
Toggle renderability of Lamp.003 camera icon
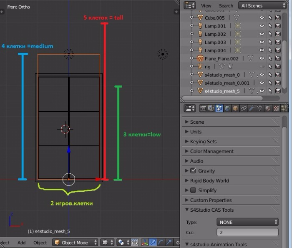(277, 42)
